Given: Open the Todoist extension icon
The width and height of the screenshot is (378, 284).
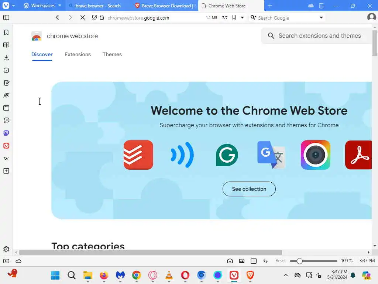Looking at the screenshot, I should [x=138, y=155].
